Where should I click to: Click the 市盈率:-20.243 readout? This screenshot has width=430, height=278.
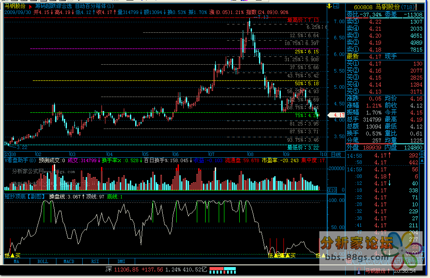pos(280,160)
